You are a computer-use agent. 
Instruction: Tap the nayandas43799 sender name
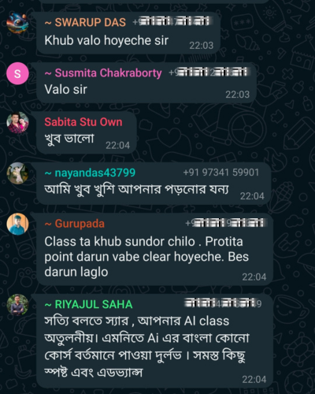90,173
